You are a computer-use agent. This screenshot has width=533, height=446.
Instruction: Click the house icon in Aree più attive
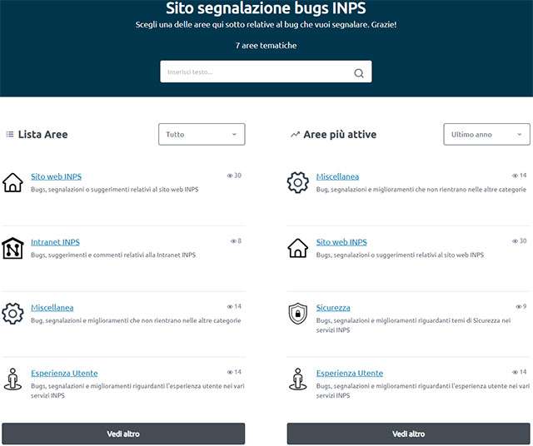pyautogui.click(x=297, y=248)
